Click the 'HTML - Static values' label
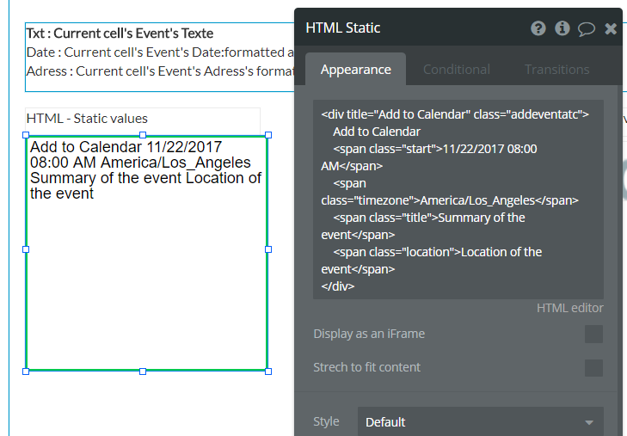 click(87, 119)
